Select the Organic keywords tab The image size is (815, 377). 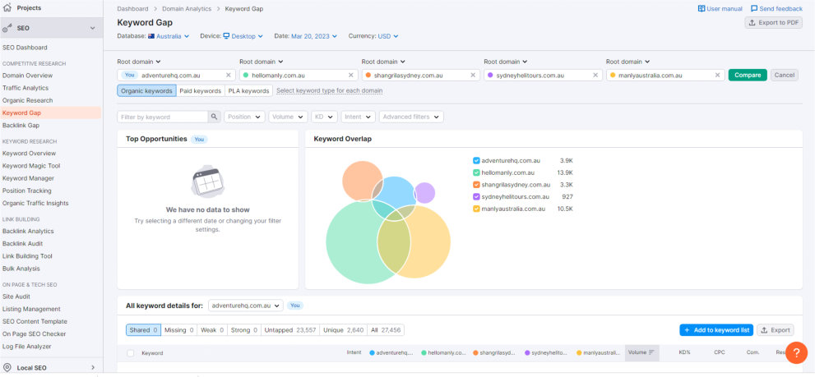coord(146,91)
